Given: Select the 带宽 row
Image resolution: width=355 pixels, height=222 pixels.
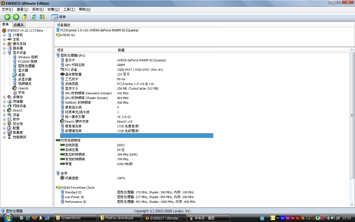Looking at the screenshot, I should (137, 164).
